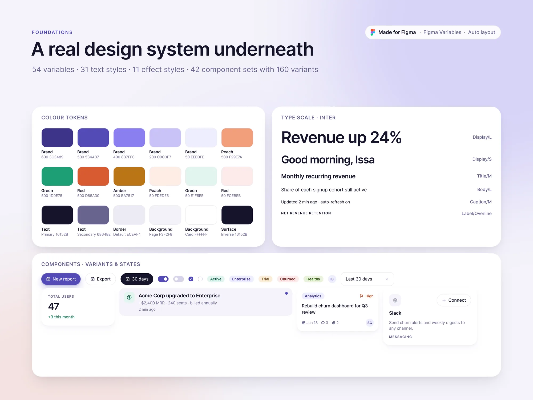Select the Active status tag
Viewport: 533px width, 400px height.
tap(216, 279)
